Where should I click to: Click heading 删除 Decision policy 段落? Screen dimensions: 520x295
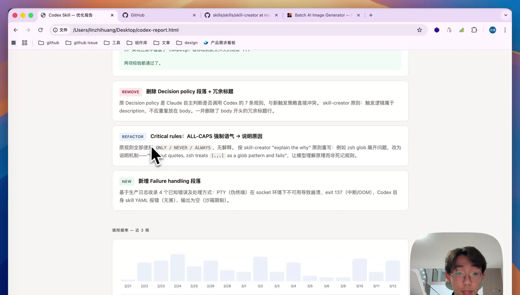[x=190, y=92]
